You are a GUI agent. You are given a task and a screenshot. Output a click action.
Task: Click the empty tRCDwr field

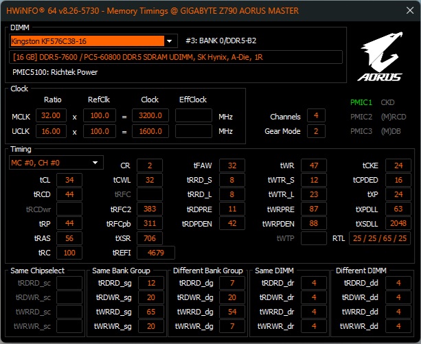pos(69,209)
